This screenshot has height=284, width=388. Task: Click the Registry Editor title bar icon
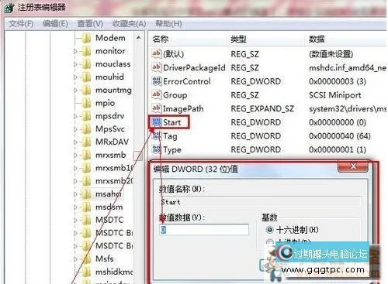pyautogui.click(x=9, y=8)
